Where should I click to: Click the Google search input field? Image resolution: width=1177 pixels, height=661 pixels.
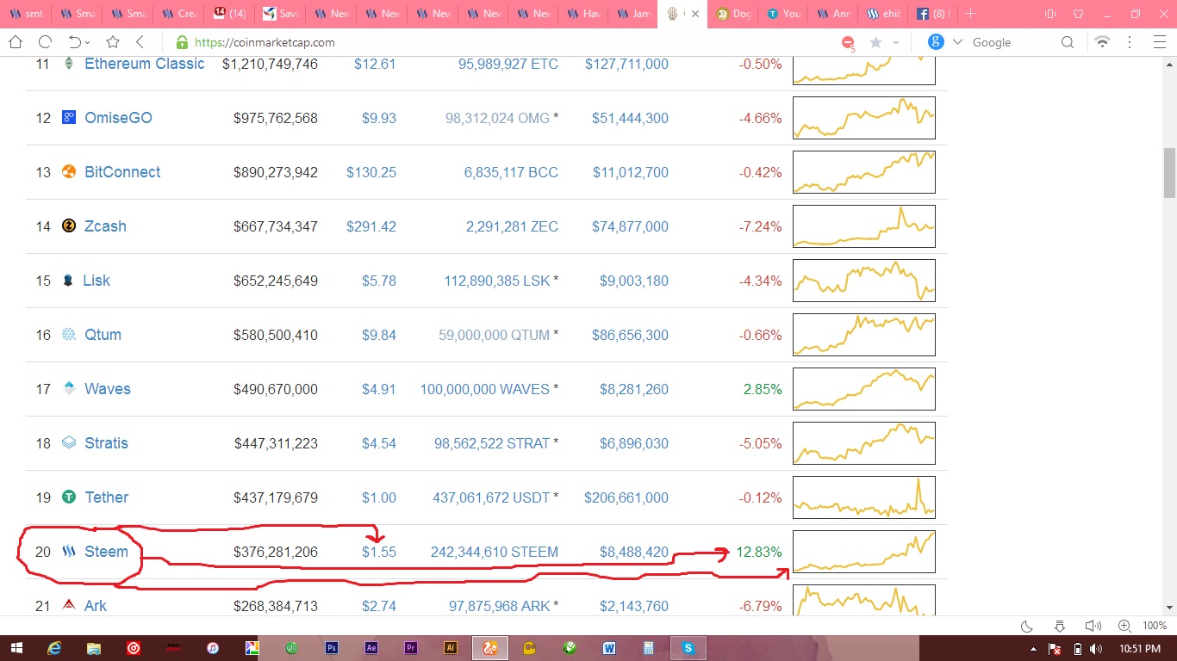pyautogui.click(x=1012, y=42)
